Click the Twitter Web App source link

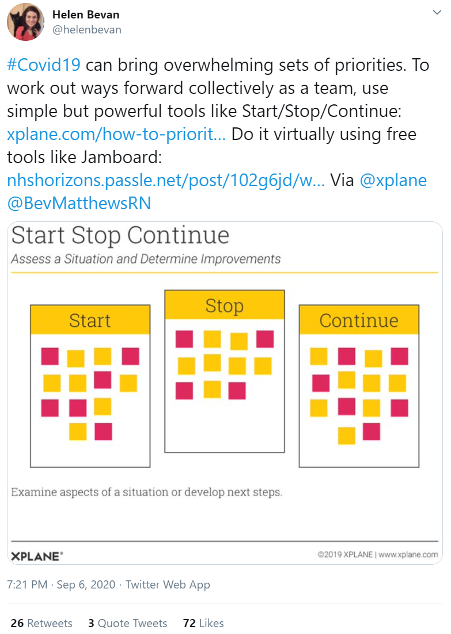(168, 584)
